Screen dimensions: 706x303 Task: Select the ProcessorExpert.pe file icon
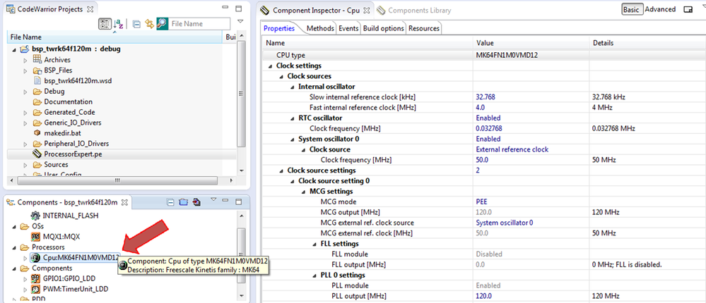click(x=37, y=154)
